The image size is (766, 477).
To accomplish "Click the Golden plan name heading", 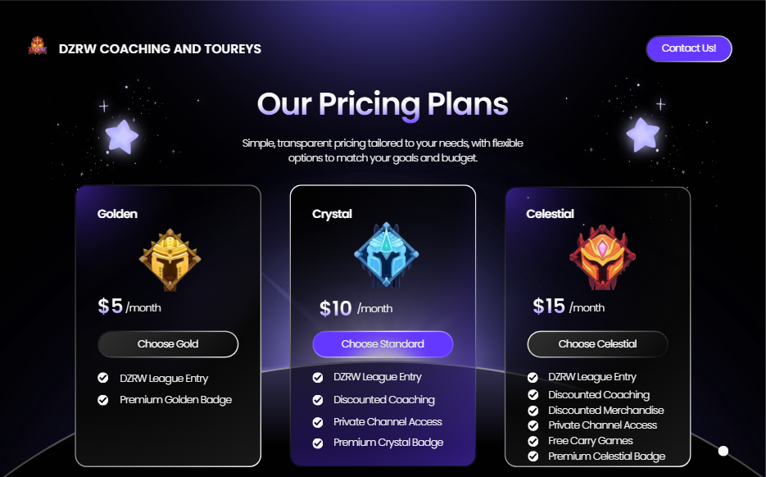I will click(117, 214).
